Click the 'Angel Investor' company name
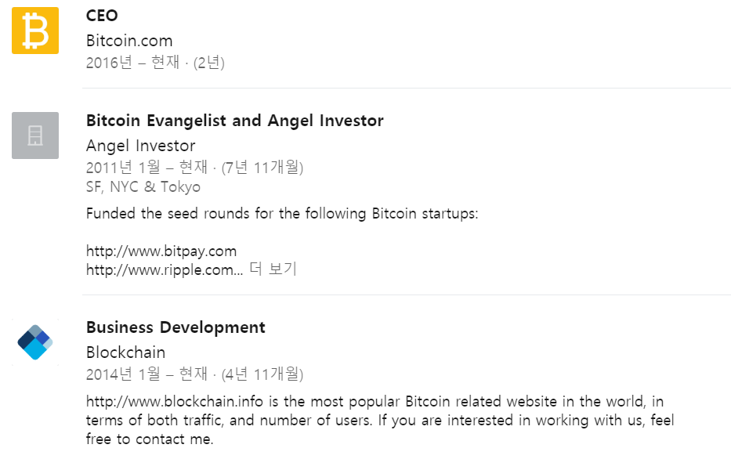 tap(141, 146)
